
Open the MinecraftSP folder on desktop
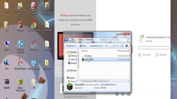point(47,64)
